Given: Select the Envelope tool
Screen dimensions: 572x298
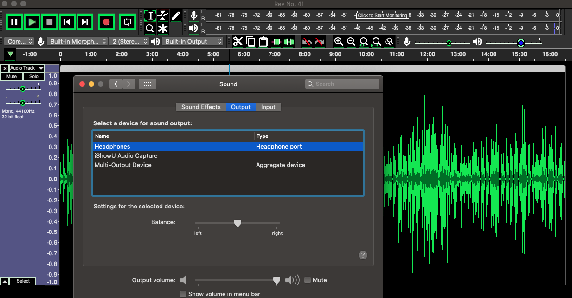Looking at the screenshot, I should tap(162, 15).
